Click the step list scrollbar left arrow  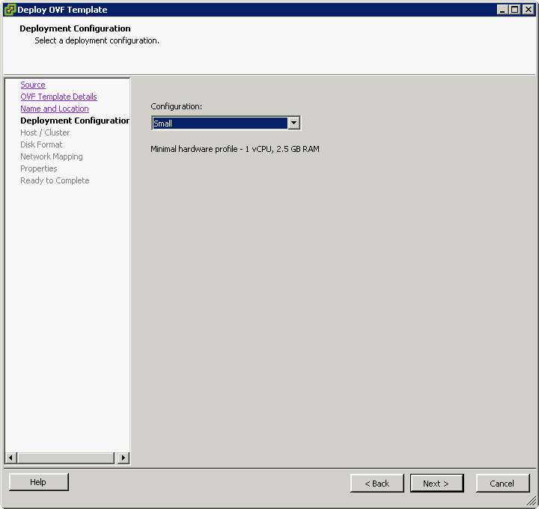coord(11,457)
